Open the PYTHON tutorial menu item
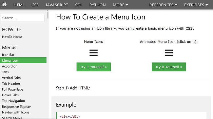Image resolution: width=213 pixels, height=119 pixels. [98, 5]
